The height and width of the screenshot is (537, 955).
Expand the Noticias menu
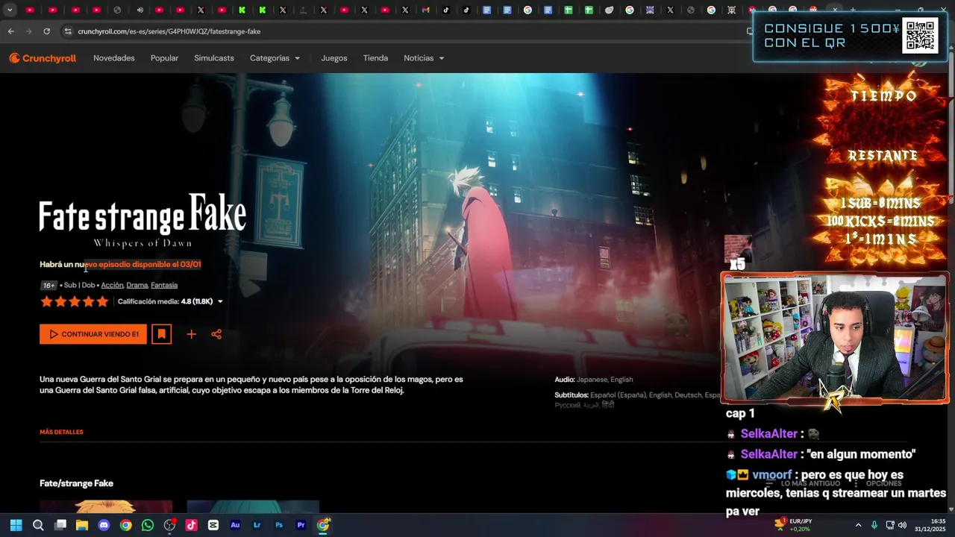[424, 58]
